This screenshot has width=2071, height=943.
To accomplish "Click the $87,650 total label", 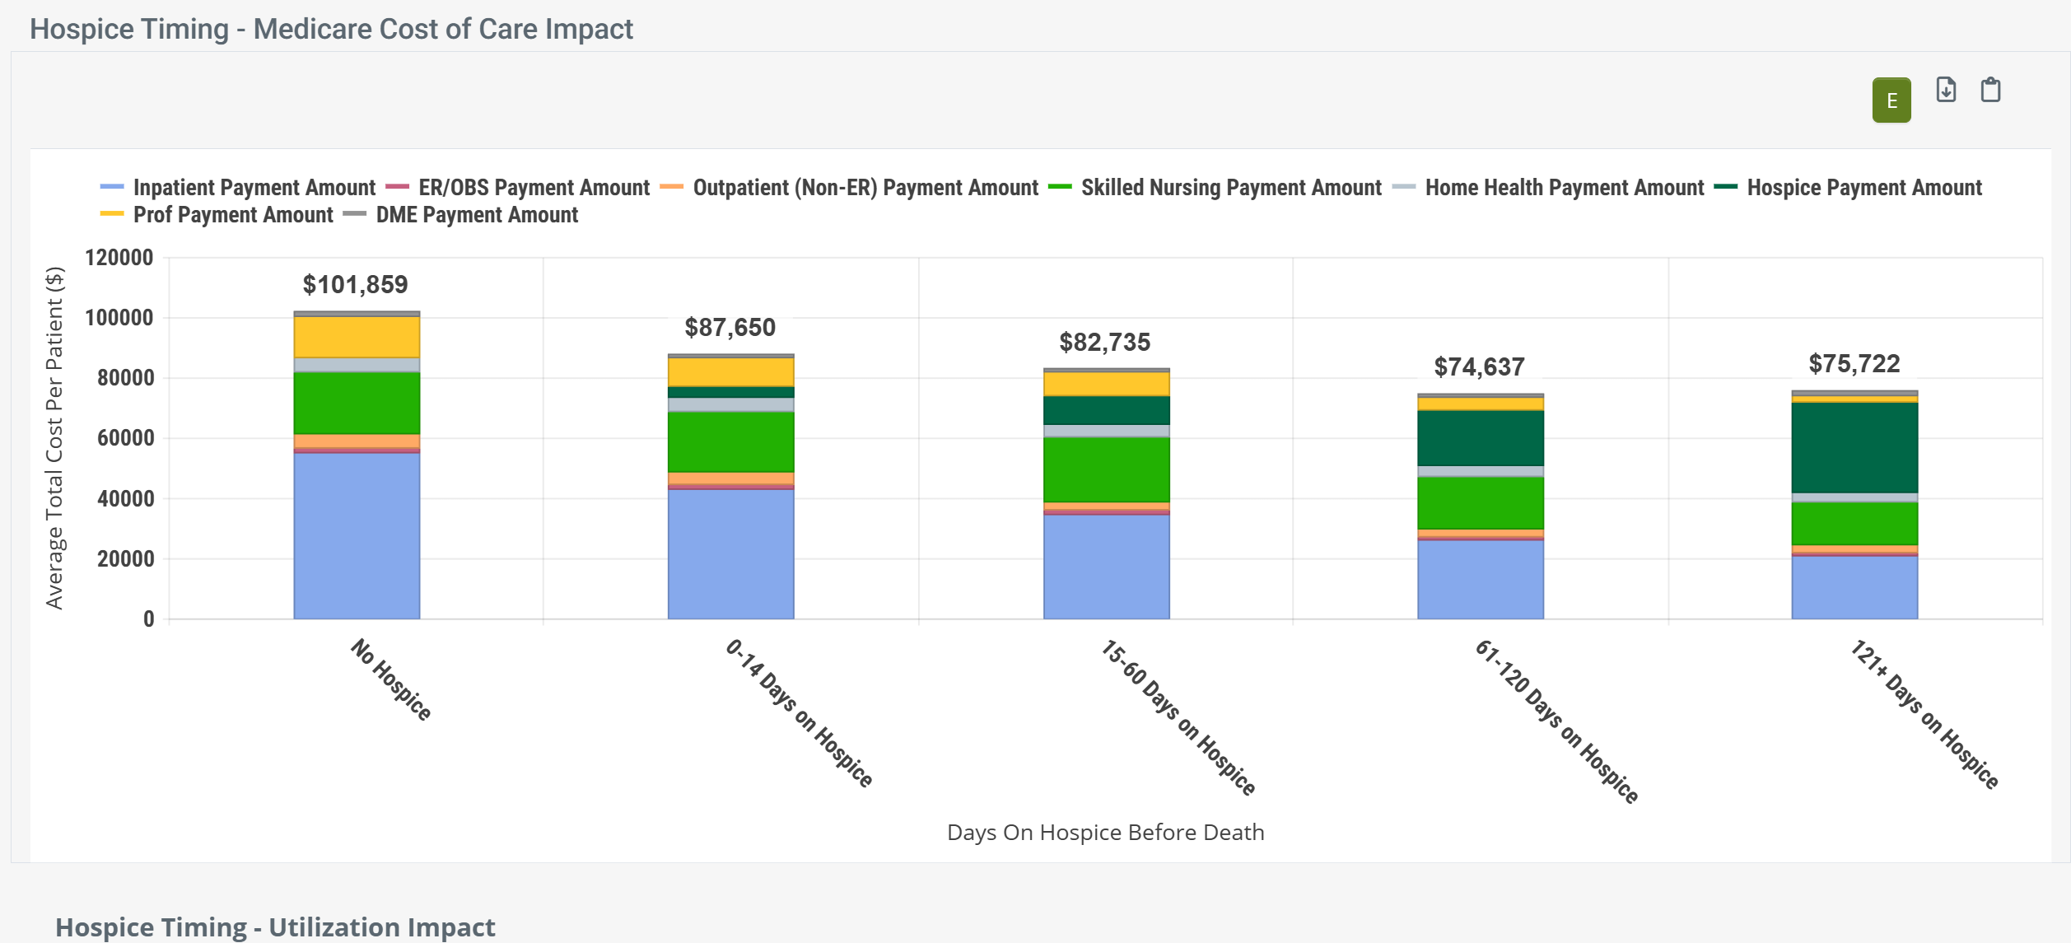I will [x=730, y=328].
